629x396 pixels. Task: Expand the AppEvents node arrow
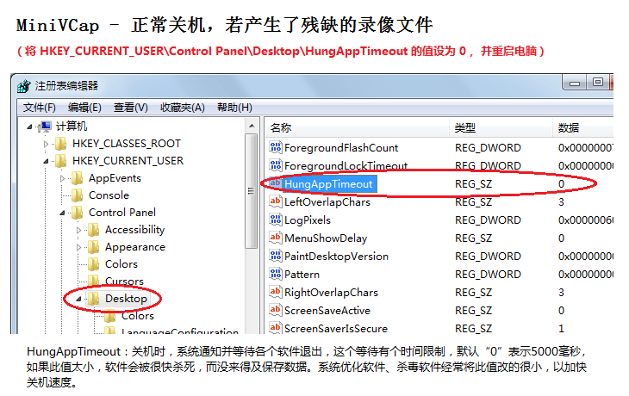coord(62,178)
